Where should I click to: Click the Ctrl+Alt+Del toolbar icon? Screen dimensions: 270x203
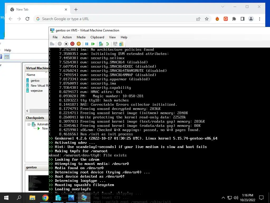click(52, 44)
